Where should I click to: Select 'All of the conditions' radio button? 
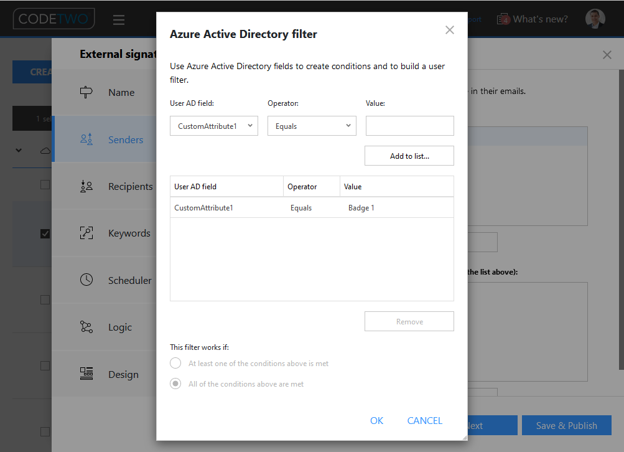point(175,384)
